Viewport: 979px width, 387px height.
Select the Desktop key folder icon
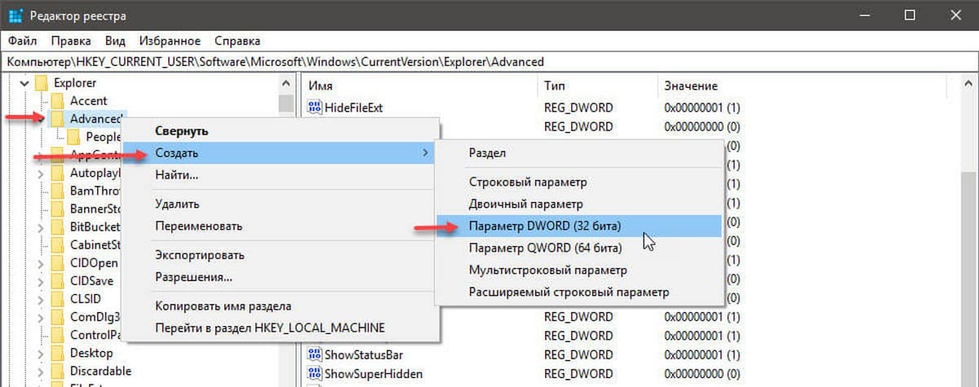57,352
